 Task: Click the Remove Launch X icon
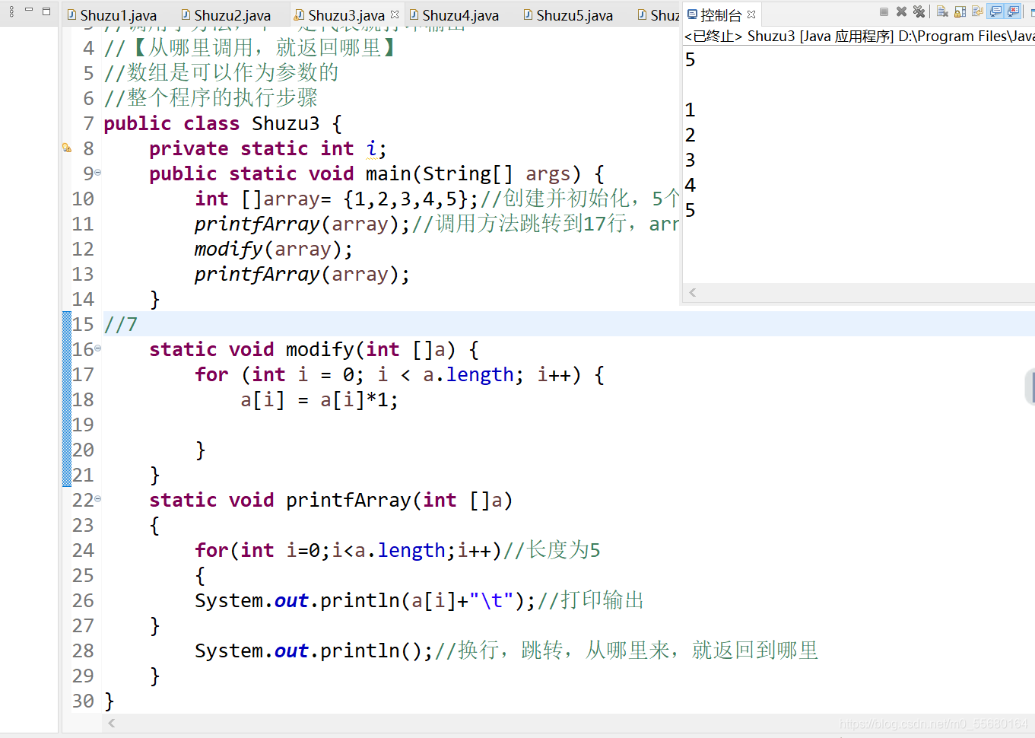[901, 12]
